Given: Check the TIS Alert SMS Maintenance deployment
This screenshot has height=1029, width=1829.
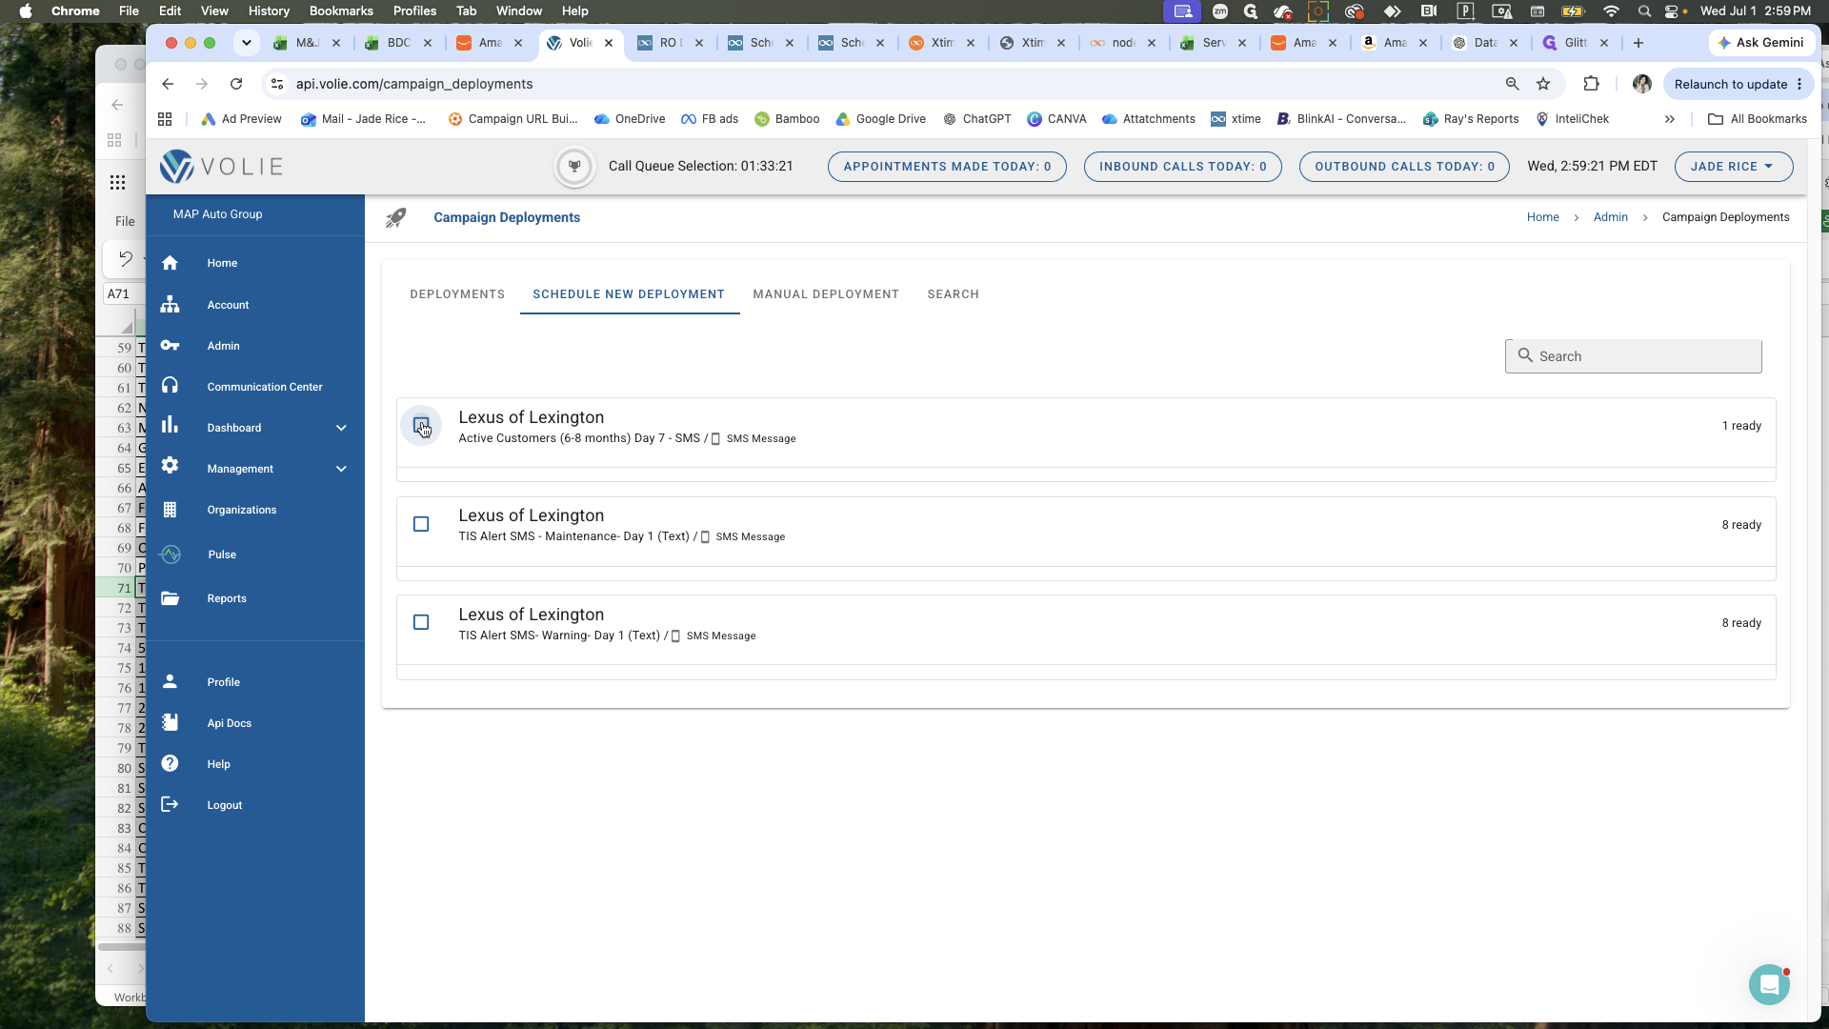Looking at the screenshot, I should (x=421, y=524).
